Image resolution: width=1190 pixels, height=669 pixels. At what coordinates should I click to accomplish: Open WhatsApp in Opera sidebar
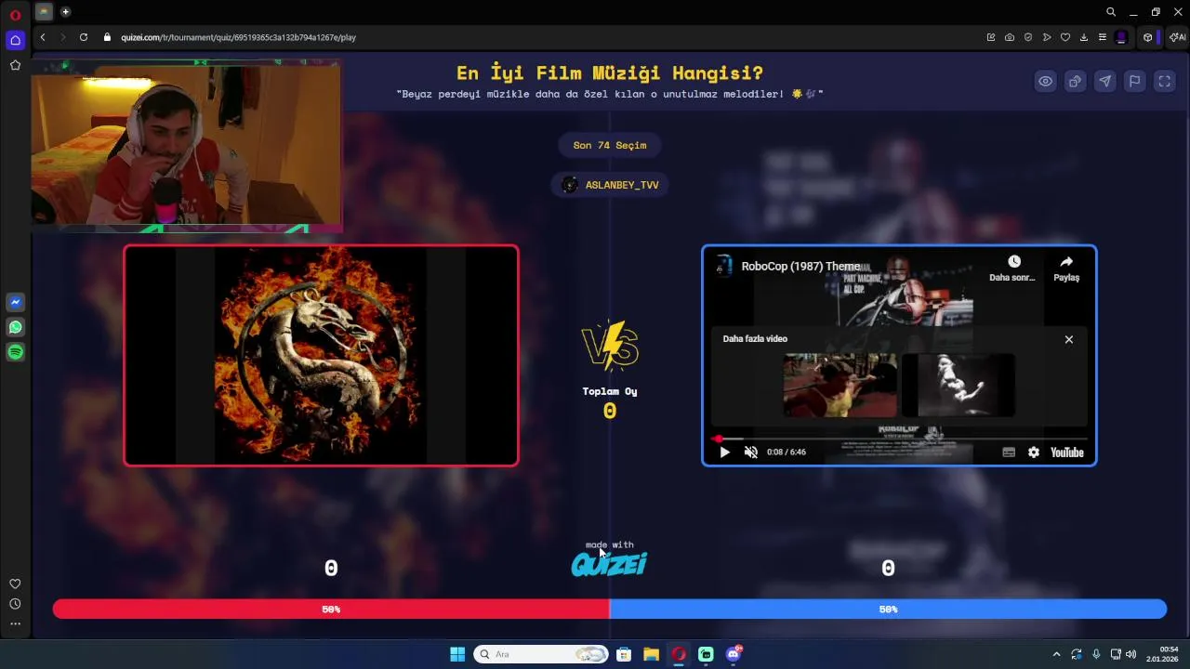pos(15,327)
